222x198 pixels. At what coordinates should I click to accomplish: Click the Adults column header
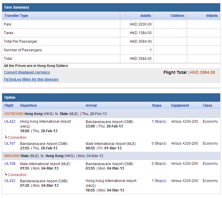145,16
